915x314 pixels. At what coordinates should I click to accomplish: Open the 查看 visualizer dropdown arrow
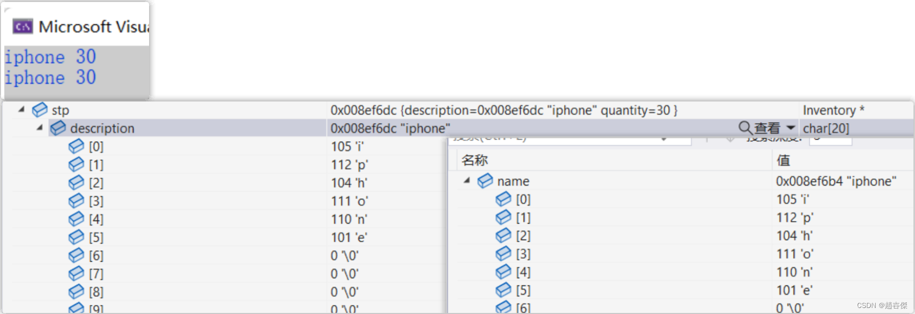coord(791,128)
